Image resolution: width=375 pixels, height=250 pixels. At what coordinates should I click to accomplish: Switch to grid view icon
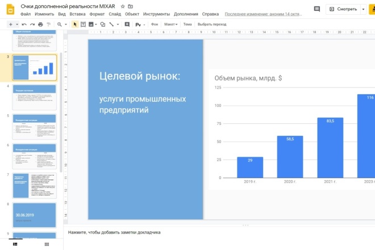[47, 244]
